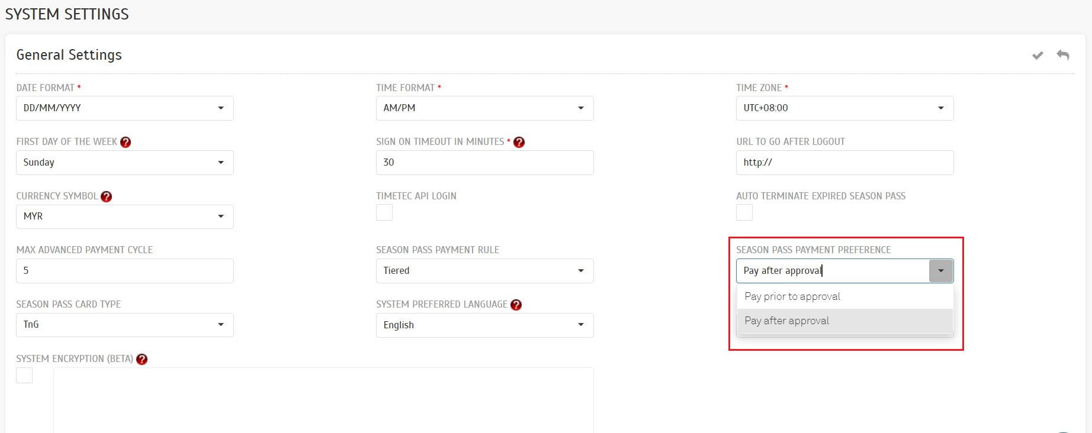Open help for First Day of the Week
Viewport: 1092px width, 433px height.
pyautogui.click(x=126, y=142)
